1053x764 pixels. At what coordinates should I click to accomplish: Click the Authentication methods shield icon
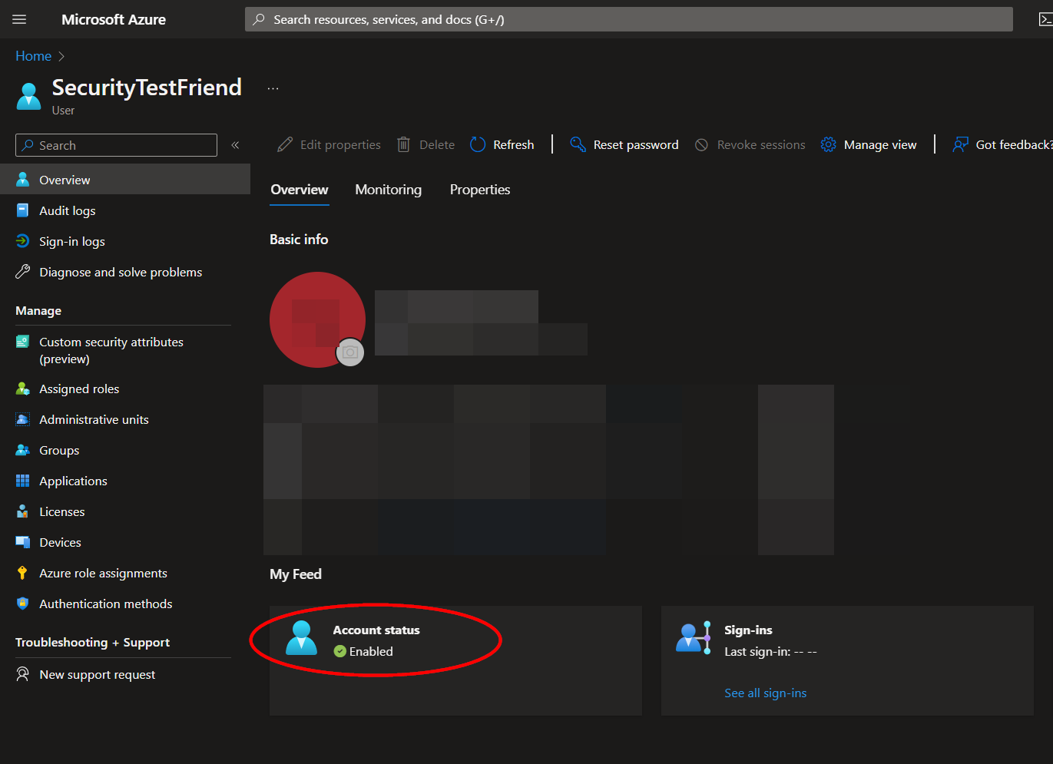23,604
